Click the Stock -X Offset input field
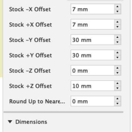Image resolution: width=132 pixels, height=132 pixels. [92, 9]
